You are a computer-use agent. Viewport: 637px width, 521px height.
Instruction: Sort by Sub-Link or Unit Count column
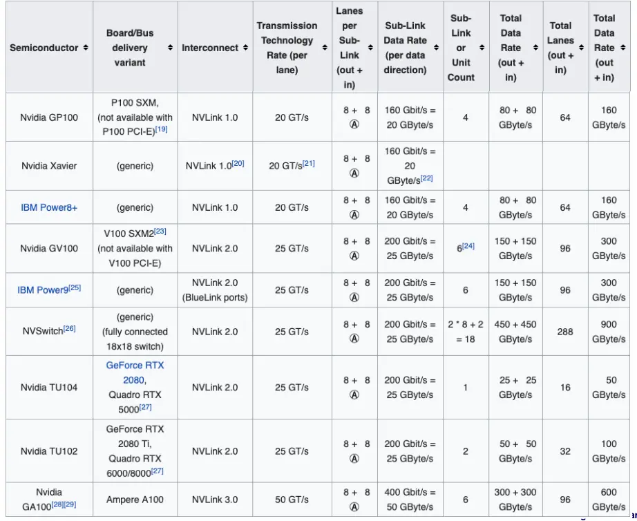point(482,48)
